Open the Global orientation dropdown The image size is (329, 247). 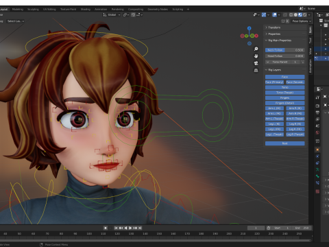[112, 14]
